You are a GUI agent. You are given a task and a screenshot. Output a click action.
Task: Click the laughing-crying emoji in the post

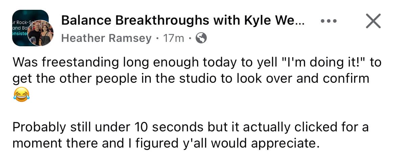pos(21,95)
